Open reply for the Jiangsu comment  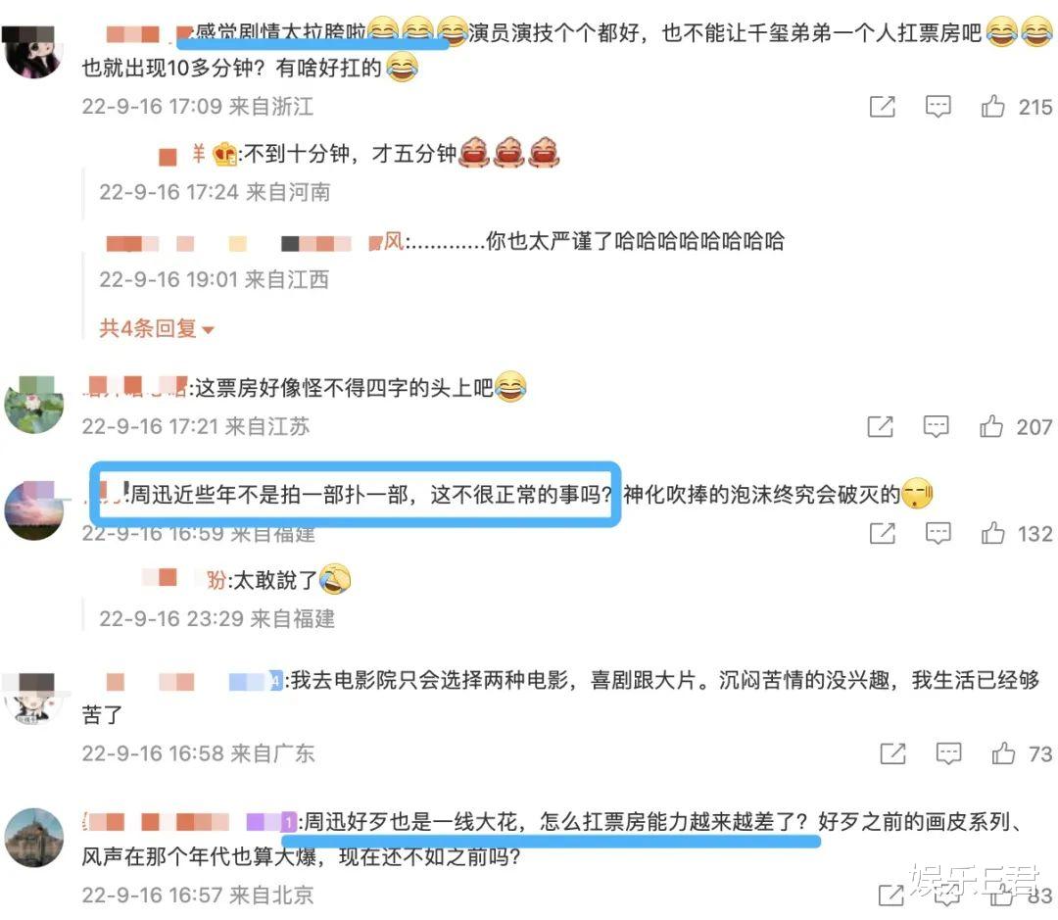click(x=936, y=426)
